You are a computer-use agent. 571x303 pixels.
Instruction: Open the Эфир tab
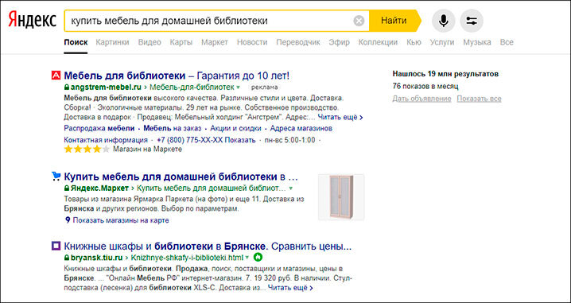pos(339,42)
